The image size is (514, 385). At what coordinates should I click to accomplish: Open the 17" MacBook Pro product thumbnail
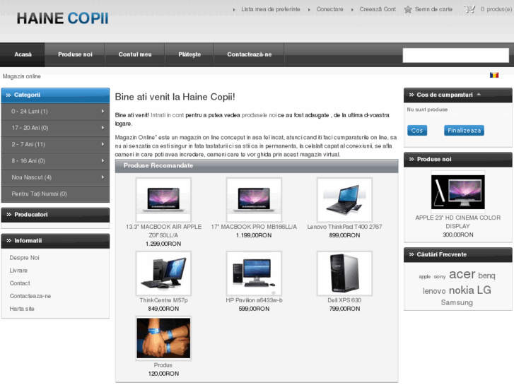click(254, 200)
